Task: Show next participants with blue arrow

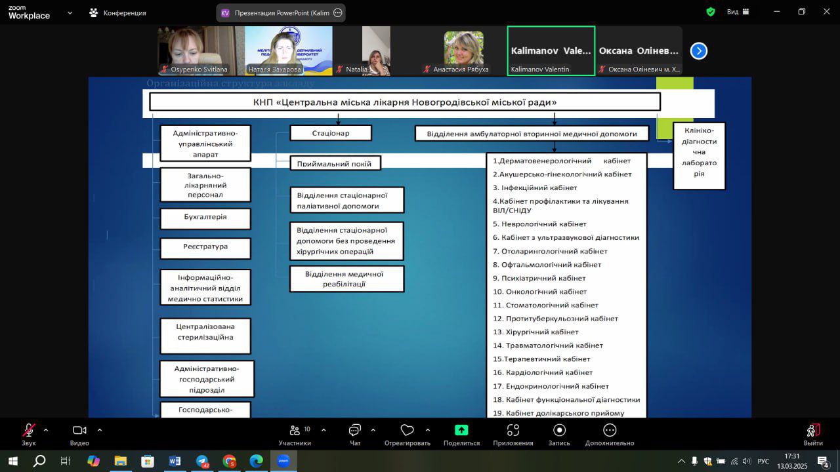Action: tap(699, 50)
